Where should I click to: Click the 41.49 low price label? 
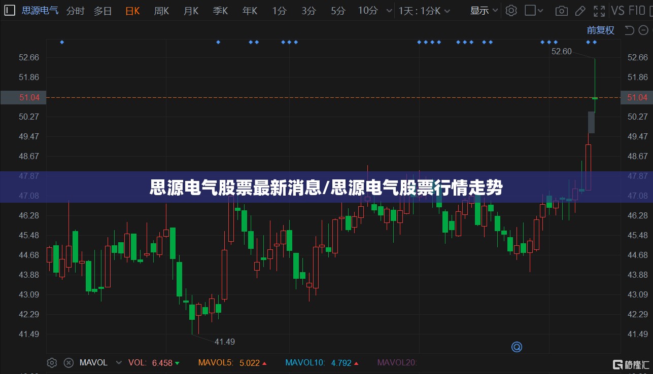(225, 342)
